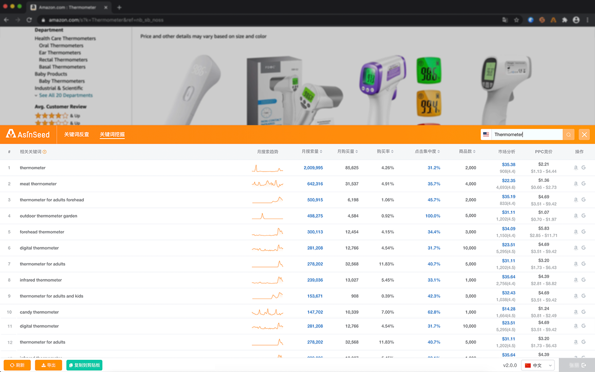Click the monthly search volume 2,009,995 for thermometer
Viewport: 595px width, 372px height.
tap(313, 167)
